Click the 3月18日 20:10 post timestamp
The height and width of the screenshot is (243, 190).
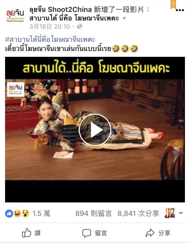pos(50,26)
